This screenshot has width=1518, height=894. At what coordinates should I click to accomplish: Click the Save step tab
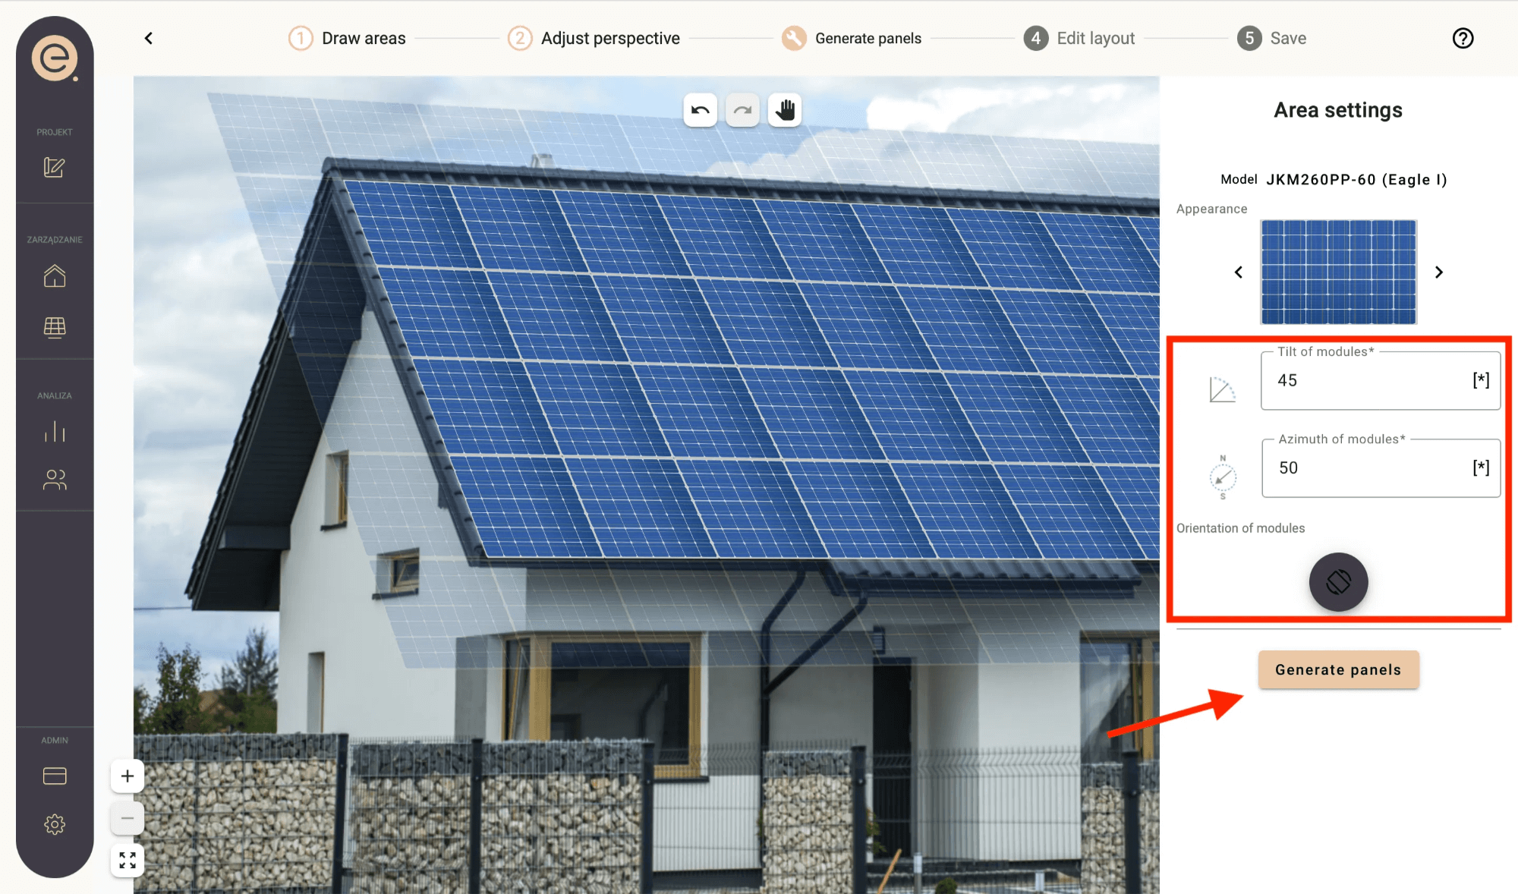[1273, 38]
